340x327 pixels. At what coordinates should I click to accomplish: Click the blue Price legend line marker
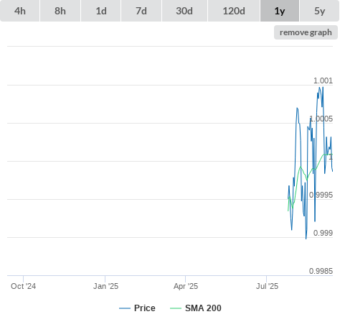(125, 308)
